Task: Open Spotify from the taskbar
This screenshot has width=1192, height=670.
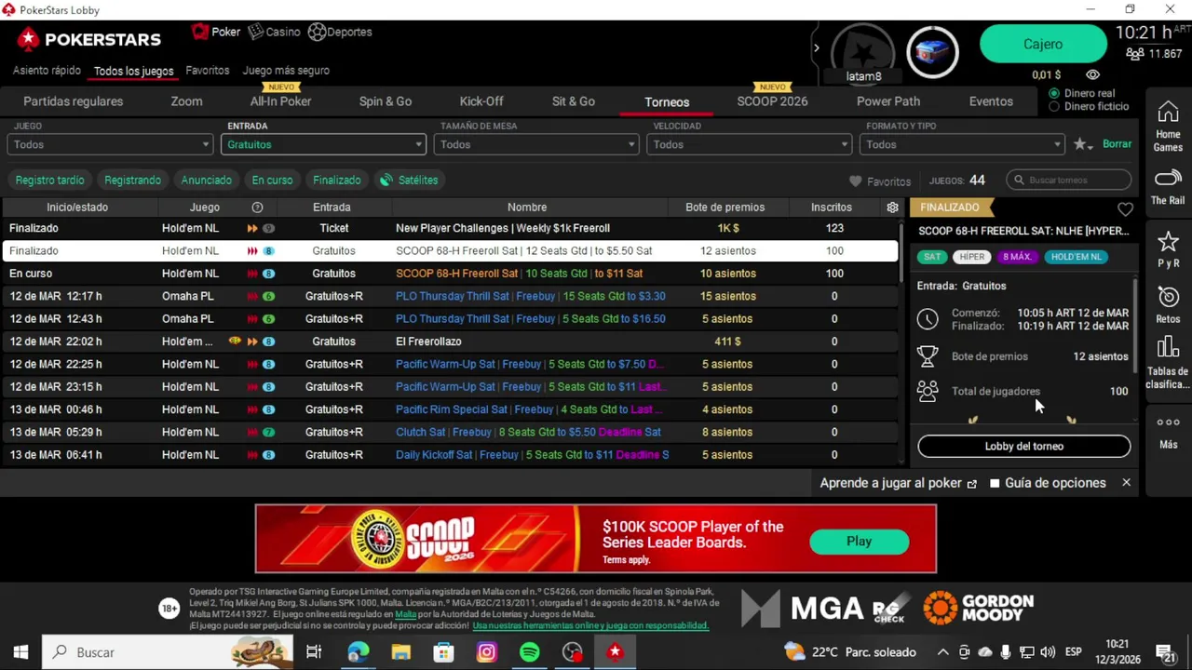Action: [529, 652]
